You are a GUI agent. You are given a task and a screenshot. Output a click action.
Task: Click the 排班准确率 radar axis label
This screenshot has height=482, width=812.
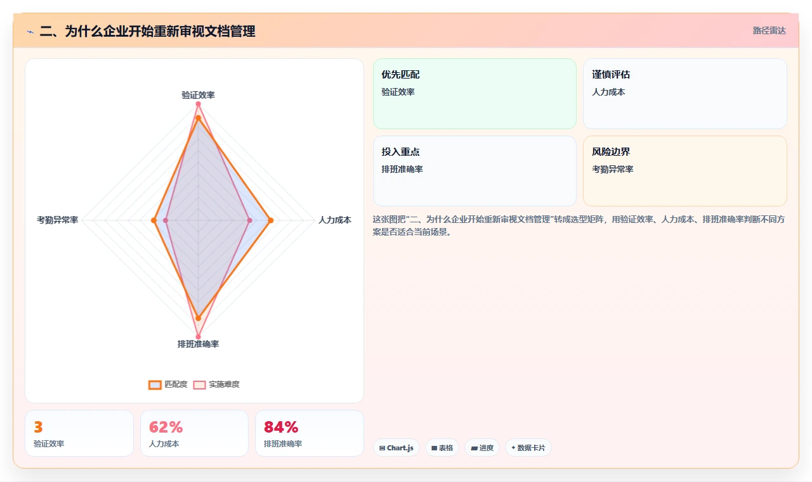(x=198, y=344)
